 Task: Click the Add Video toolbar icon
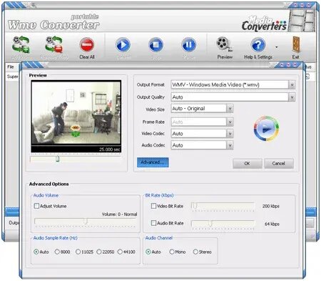click(x=21, y=45)
